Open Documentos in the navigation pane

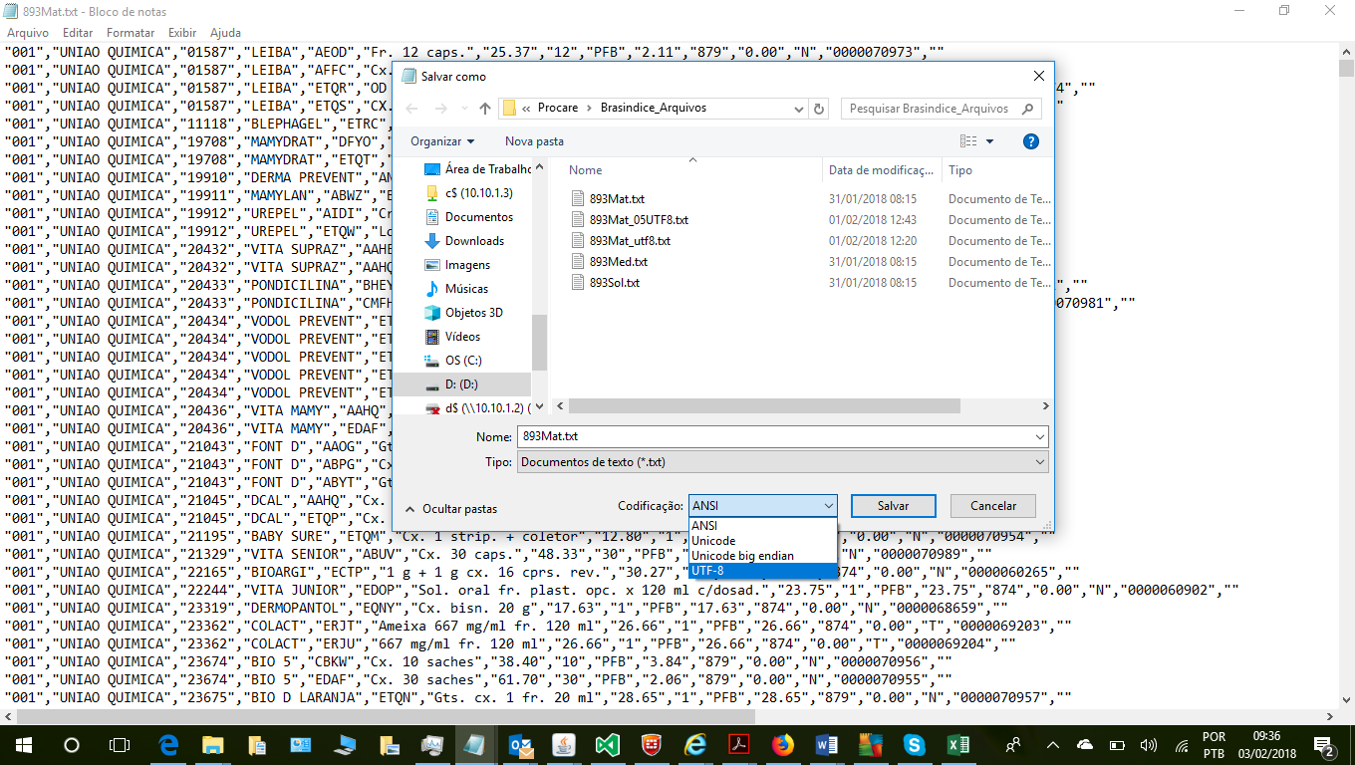coord(468,217)
